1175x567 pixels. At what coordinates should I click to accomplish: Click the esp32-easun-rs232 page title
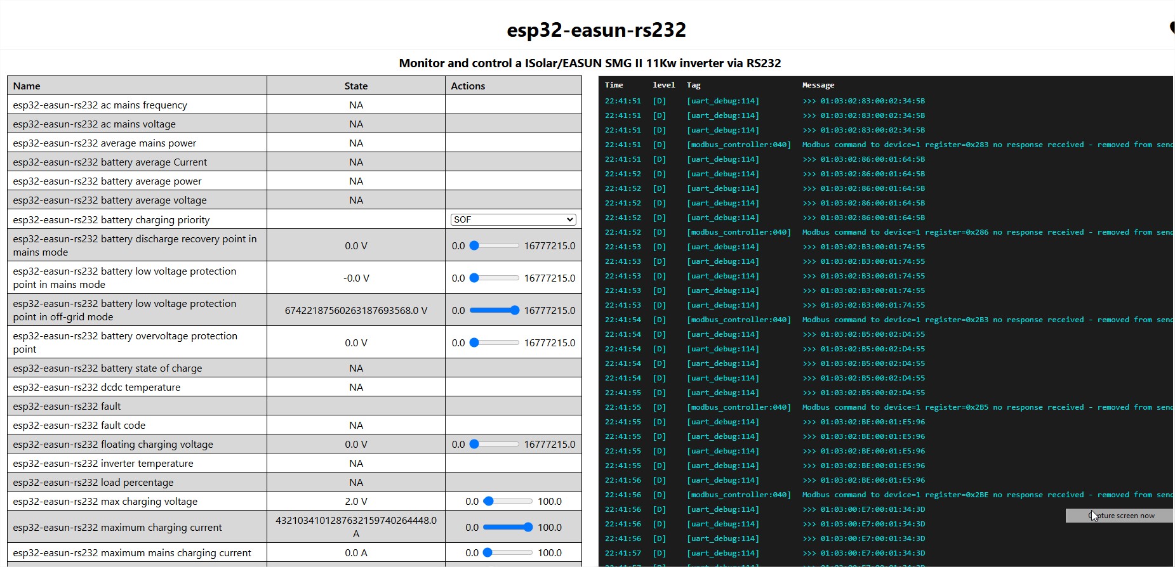[596, 30]
